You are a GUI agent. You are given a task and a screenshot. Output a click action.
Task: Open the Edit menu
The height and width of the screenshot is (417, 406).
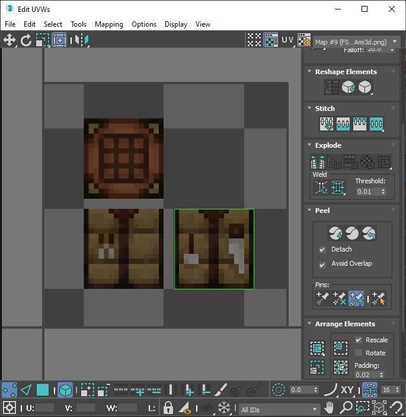point(30,24)
